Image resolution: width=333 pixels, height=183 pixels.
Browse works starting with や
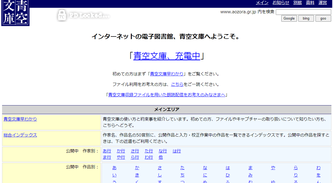(x=273, y=168)
